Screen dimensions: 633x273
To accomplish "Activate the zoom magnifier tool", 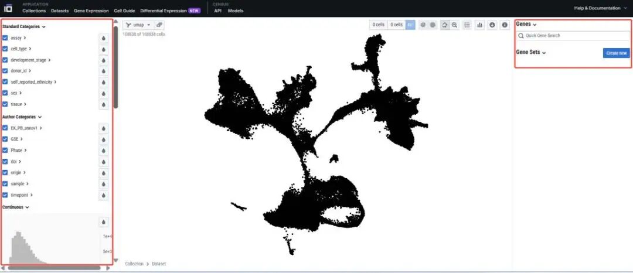I will pyautogui.click(x=454, y=25).
